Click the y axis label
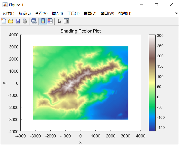Screen dimensions: 179x145 (x=4, y=83)
